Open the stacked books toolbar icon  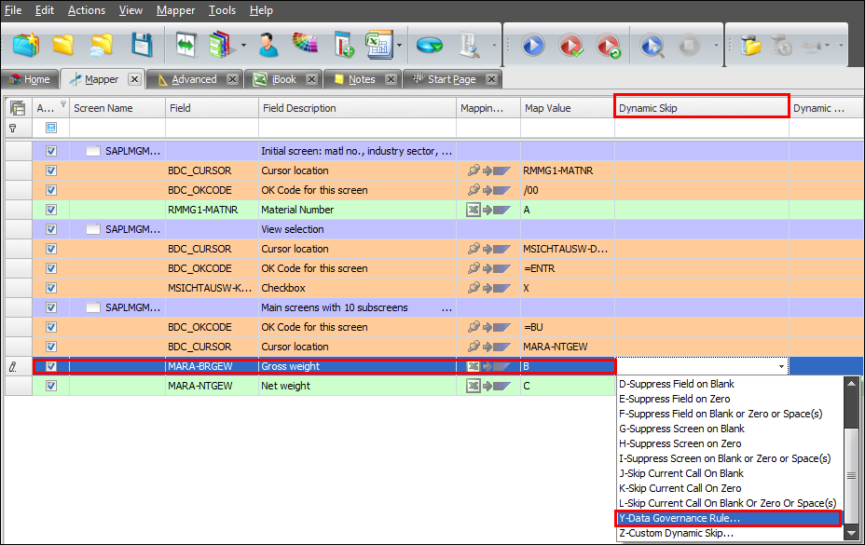click(218, 44)
